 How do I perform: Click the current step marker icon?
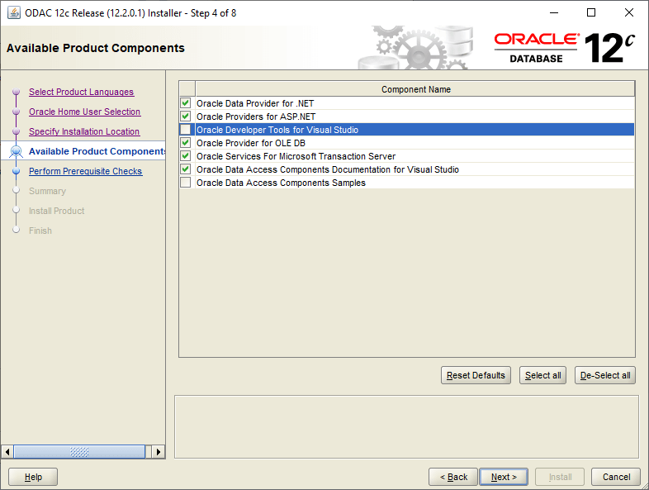click(x=17, y=151)
